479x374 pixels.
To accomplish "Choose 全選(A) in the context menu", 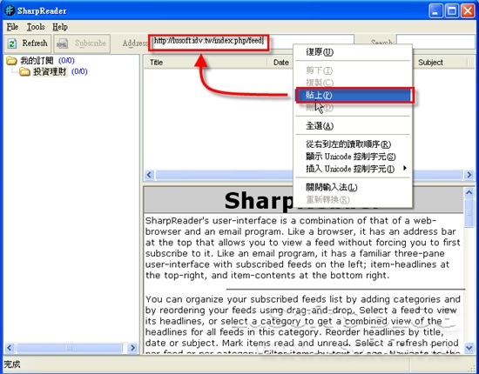I will (x=353, y=126).
